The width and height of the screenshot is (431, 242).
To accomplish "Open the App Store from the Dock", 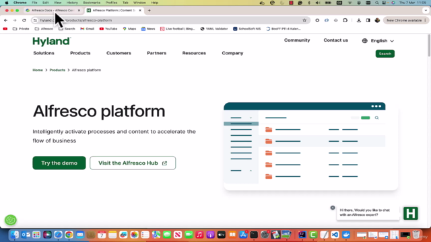I will [x=243, y=235].
